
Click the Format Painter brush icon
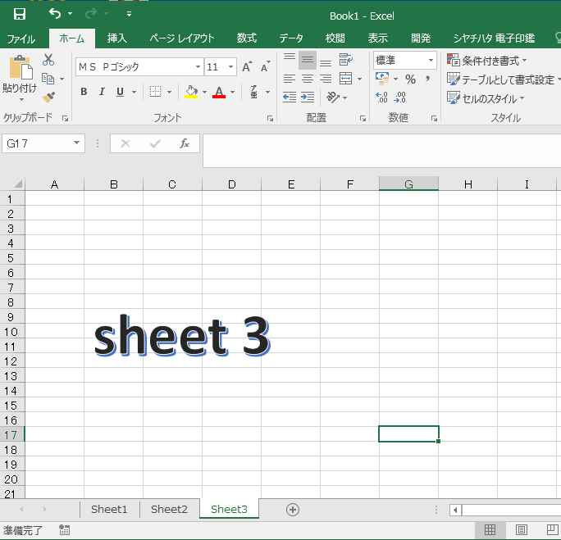click(48, 98)
